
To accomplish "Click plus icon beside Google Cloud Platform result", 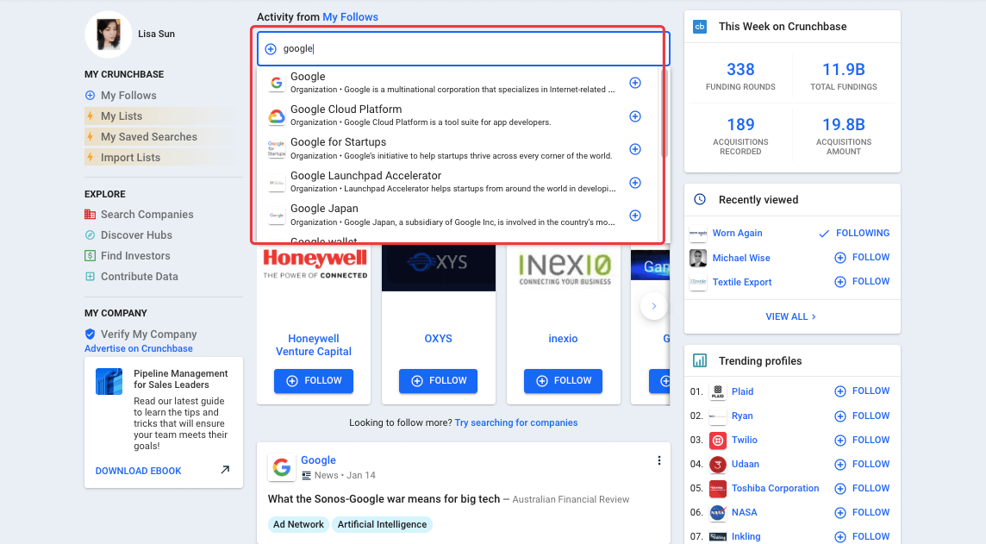I will tap(635, 116).
